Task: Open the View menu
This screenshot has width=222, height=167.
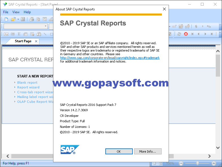Action: click(x=16, y=12)
